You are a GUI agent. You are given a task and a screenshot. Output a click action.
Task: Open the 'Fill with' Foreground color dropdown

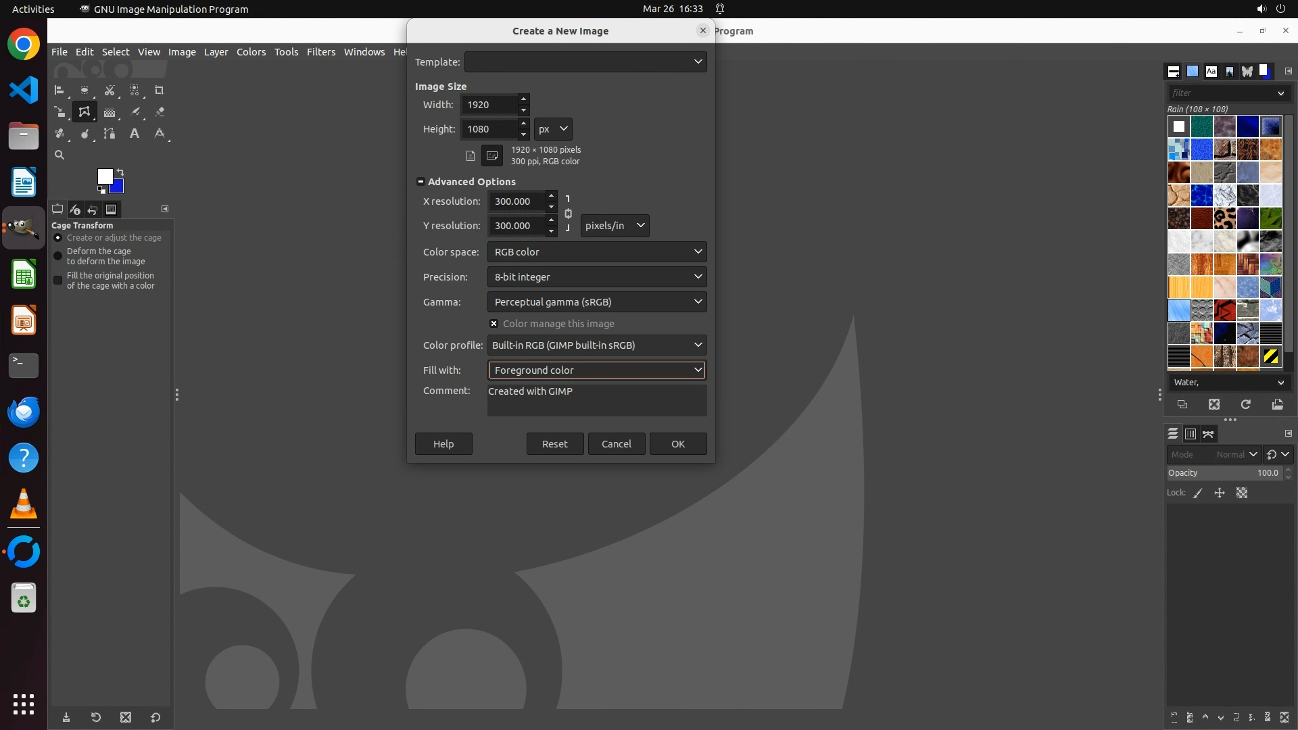[x=597, y=370]
